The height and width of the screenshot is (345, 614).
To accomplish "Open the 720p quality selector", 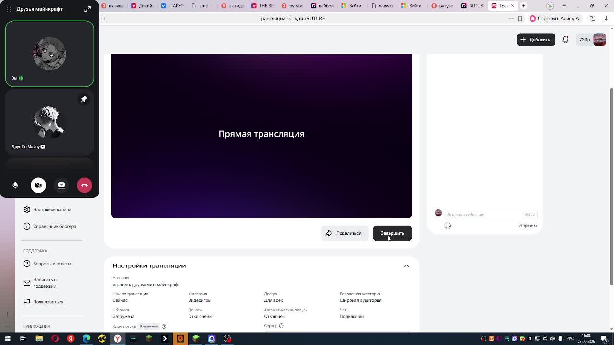I will click(584, 40).
